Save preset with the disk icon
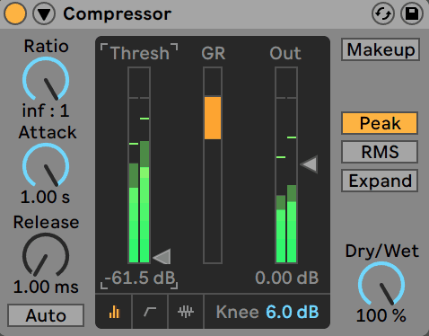The image size is (429, 336). (412, 13)
